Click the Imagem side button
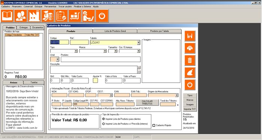Image resolution: width=262 pixels, height=140 pixels. [x=190, y=104]
